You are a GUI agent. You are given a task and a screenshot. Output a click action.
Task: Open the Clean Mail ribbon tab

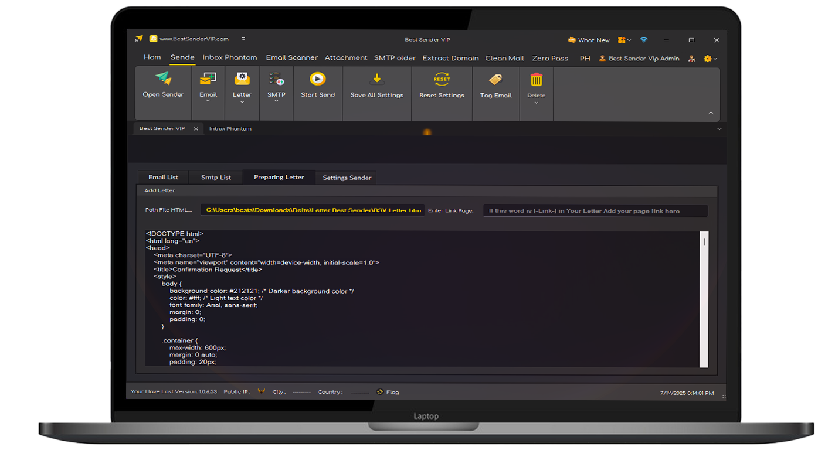pos(505,58)
